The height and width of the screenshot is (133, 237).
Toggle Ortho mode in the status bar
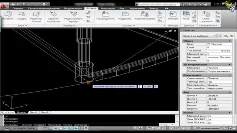[x=50, y=128]
